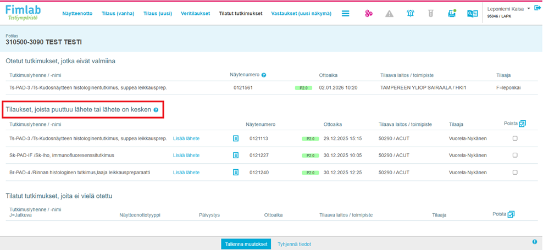Open the printer status icon
This screenshot has width=543, height=250.
coord(451,13)
